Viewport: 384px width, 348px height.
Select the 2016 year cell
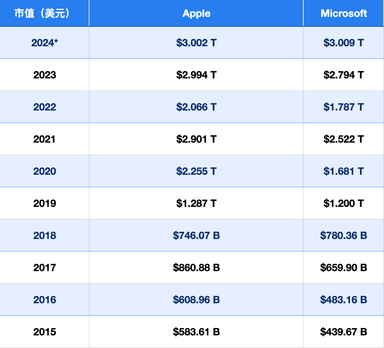[x=45, y=299]
